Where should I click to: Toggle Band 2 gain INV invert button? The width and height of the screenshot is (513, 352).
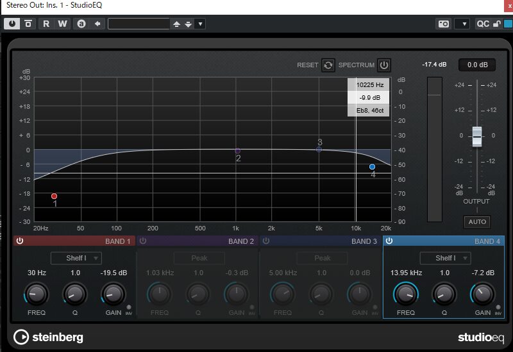(x=251, y=308)
